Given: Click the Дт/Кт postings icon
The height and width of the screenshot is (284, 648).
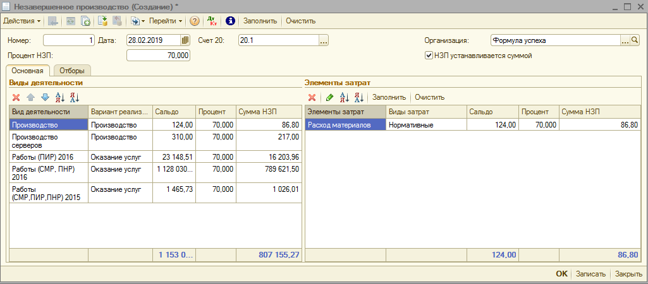Looking at the screenshot, I should tap(212, 21).
